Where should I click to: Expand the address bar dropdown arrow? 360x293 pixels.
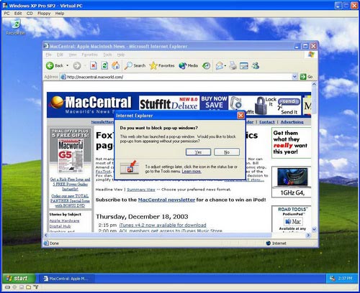(x=294, y=77)
